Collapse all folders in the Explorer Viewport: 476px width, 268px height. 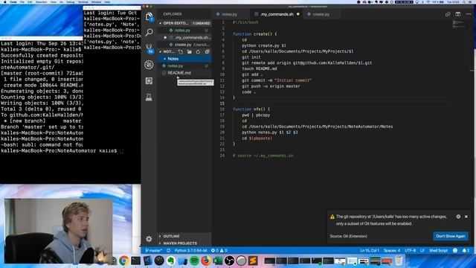[x=207, y=51]
